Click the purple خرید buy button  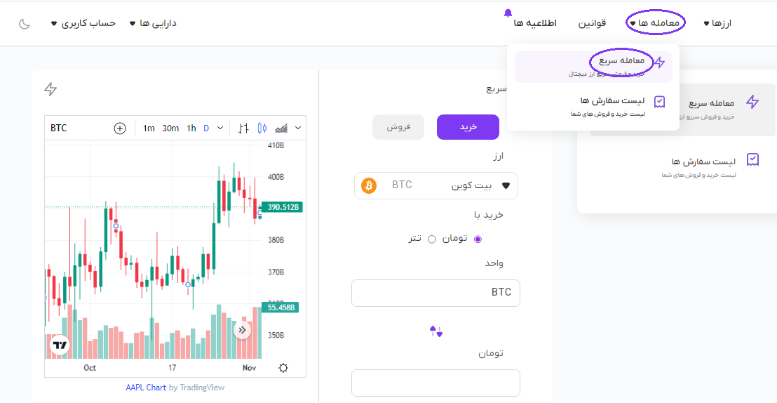tap(468, 127)
